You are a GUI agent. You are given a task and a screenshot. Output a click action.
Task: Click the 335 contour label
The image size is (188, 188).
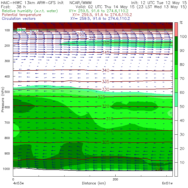click(x=105, y=82)
